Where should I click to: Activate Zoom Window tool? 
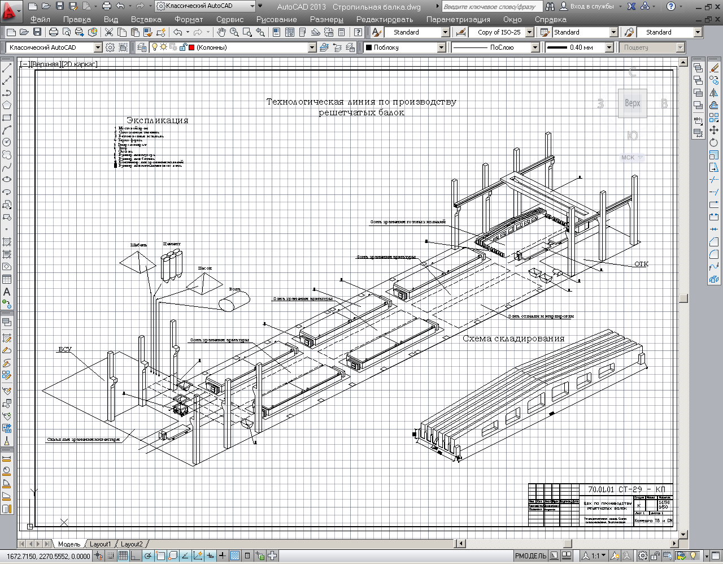(246, 32)
